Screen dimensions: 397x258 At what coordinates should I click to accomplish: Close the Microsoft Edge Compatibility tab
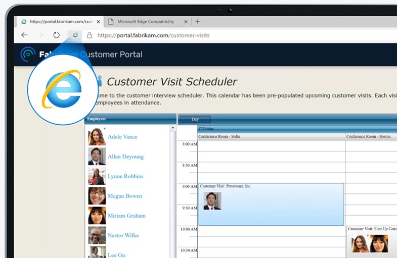[x=186, y=22]
